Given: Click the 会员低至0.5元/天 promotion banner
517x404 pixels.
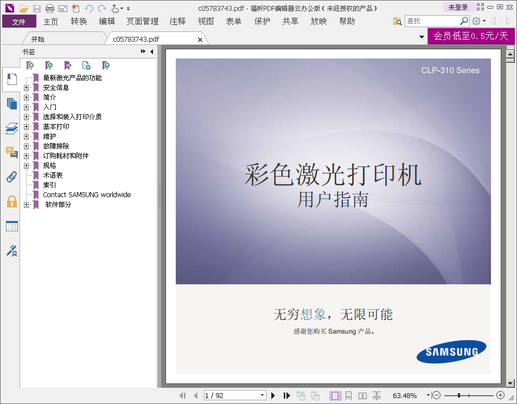Looking at the screenshot, I should tap(471, 36).
